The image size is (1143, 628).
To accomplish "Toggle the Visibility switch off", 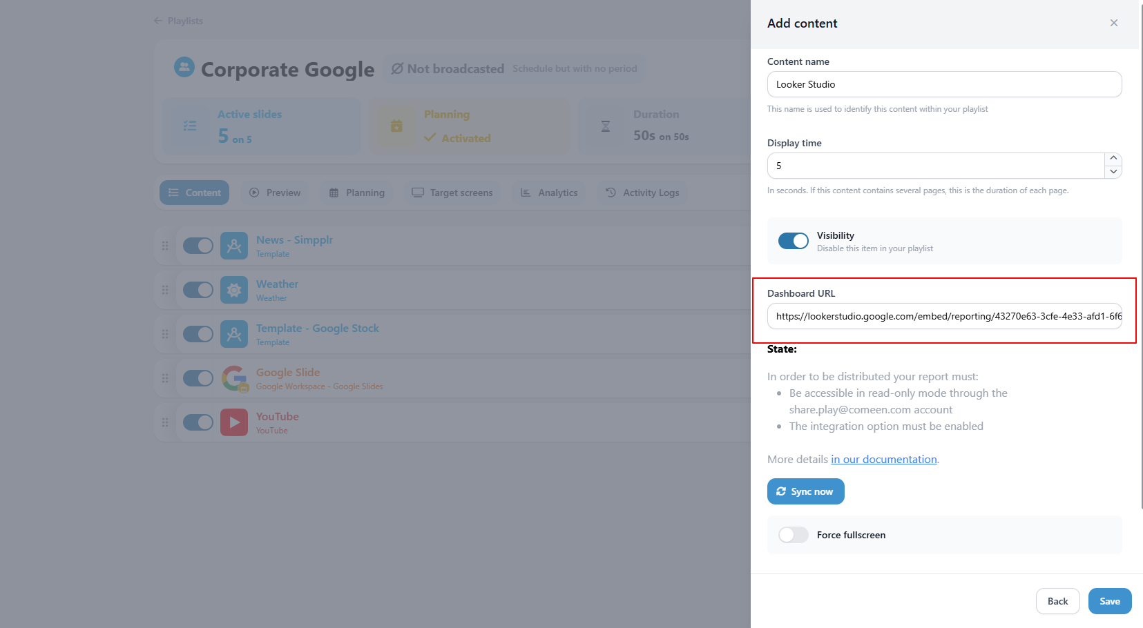I will (x=793, y=241).
